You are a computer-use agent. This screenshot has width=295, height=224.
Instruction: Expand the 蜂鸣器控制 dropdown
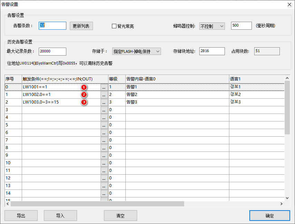(212, 26)
